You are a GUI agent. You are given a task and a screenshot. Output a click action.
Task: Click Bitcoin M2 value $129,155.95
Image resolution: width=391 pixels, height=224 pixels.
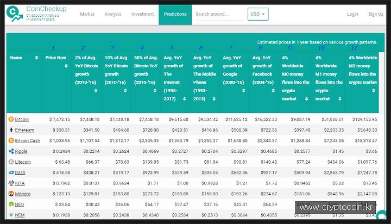[364, 119]
